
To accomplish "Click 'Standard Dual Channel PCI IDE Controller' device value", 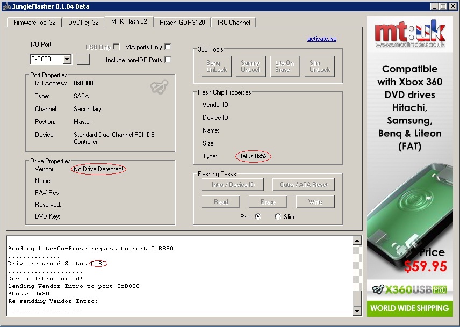I will (x=114, y=138).
